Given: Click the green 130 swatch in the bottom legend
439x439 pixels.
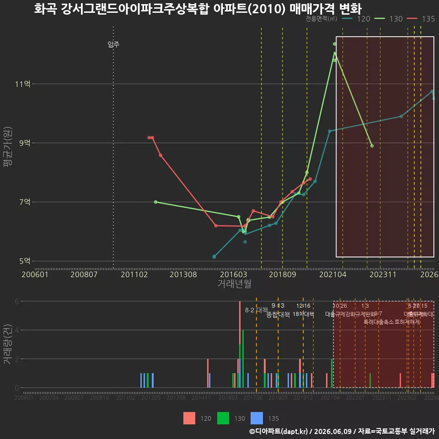Looking at the screenshot, I should pos(223,418).
